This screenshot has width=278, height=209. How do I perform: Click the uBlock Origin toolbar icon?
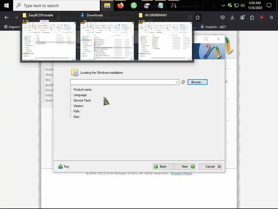262,17
